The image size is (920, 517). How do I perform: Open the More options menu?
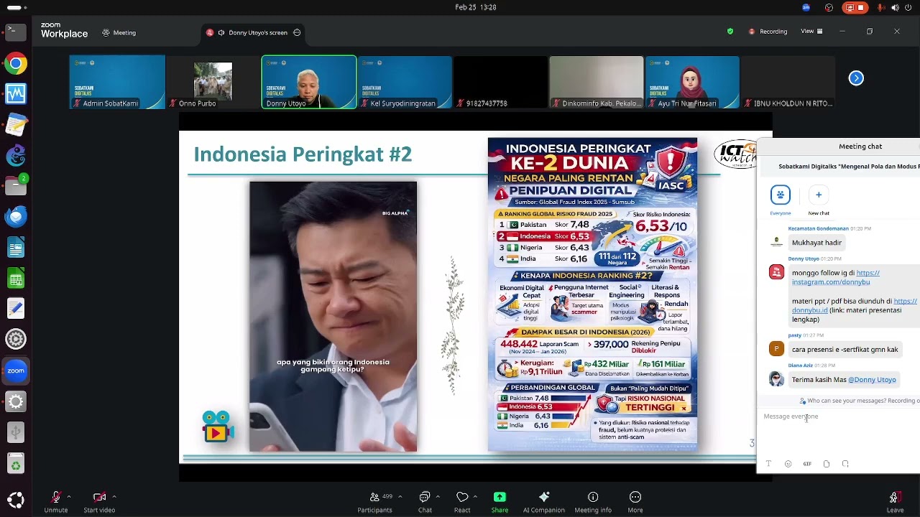[635, 500]
